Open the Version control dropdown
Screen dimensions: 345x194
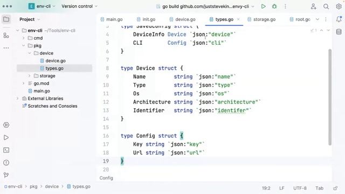coord(79,6)
